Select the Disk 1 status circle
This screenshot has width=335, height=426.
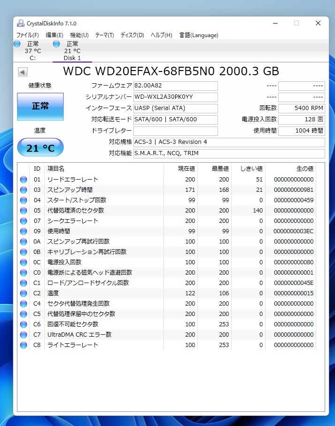pos(56,44)
